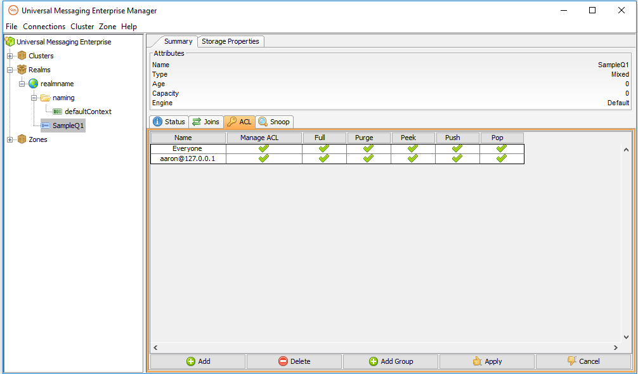Click the red minus icon on Delete
The width and height of the screenshot is (638, 374).
click(283, 361)
